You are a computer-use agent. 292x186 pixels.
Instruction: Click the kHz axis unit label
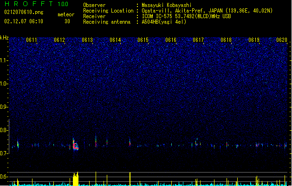(4, 38)
